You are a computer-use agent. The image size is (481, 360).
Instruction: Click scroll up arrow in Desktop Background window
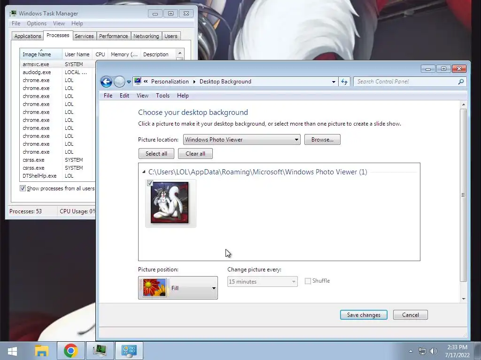tap(464, 105)
